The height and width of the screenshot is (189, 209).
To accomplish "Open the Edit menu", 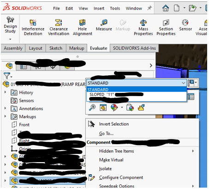I will tap(69, 8).
